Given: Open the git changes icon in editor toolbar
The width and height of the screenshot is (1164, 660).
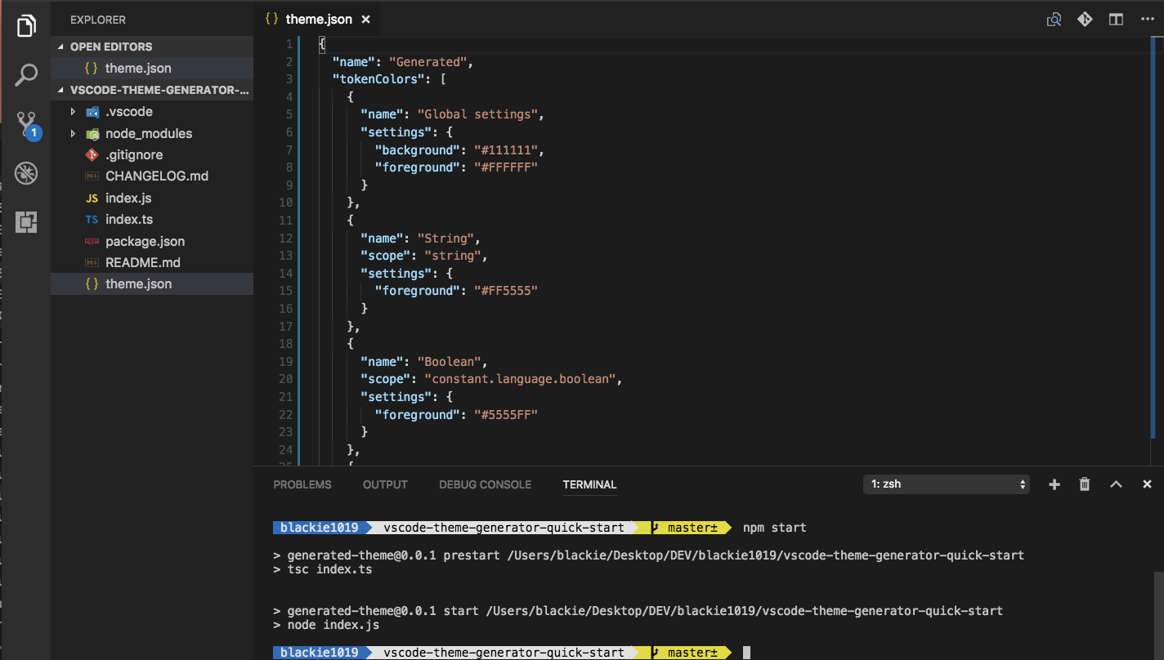Looking at the screenshot, I should click(x=1085, y=20).
